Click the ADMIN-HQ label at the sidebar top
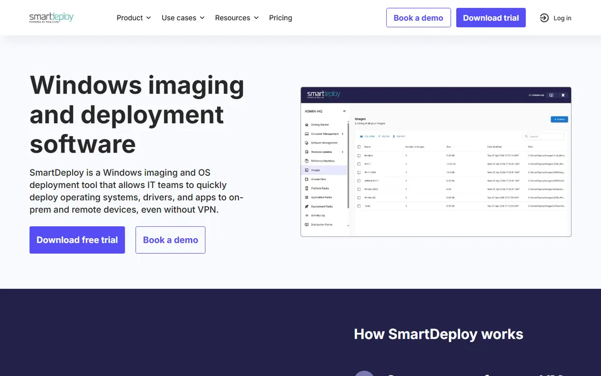 point(314,111)
